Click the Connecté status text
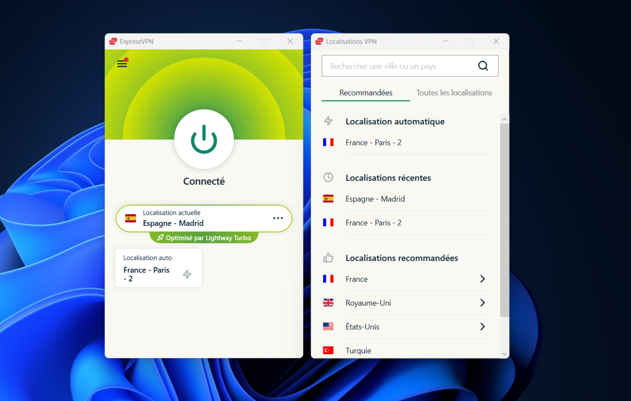This screenshot has height=401, width=631. pos(204,181)
